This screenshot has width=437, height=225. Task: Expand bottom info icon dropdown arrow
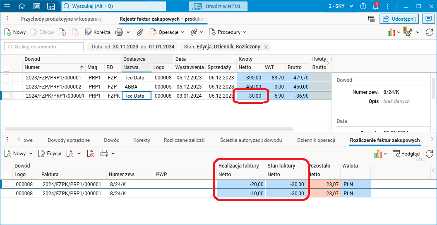click(79, 153)
